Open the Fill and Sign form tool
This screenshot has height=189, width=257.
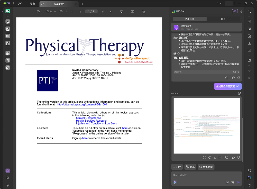pyautogui.click(x=7, y=43)
